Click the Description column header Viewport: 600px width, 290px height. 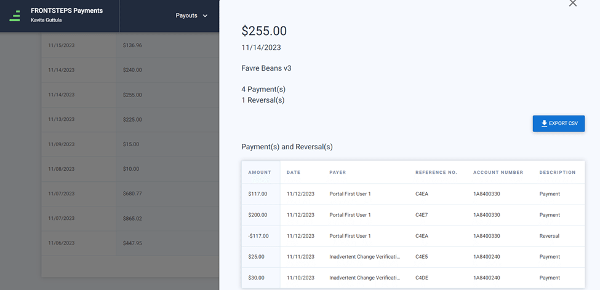(x=558, y=172)
